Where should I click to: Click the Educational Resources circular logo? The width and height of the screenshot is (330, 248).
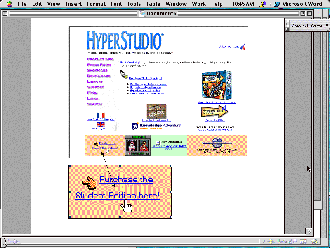(x=217, y=143)
